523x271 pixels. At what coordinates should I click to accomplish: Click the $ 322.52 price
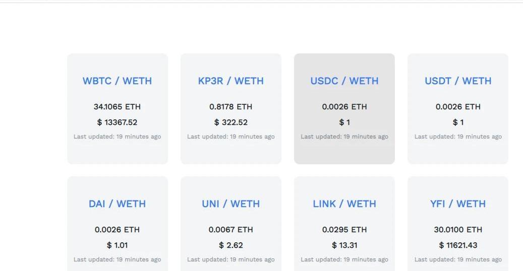coord(230,122)
